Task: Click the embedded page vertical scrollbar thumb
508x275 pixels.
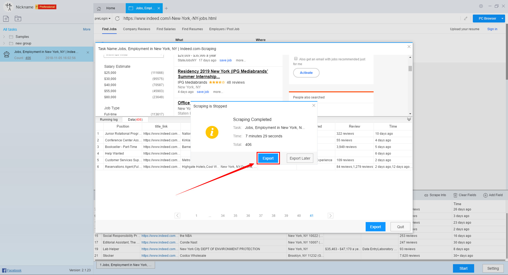Action: (x=410, y=69)
